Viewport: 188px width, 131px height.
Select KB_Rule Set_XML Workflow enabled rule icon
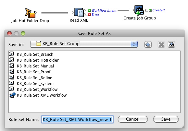[12, 95]
